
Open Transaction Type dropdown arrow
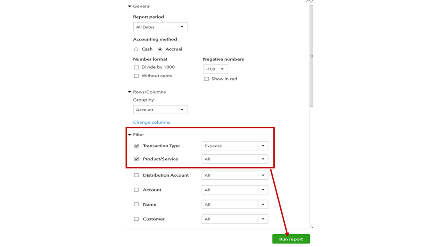[x=263, y=146]
